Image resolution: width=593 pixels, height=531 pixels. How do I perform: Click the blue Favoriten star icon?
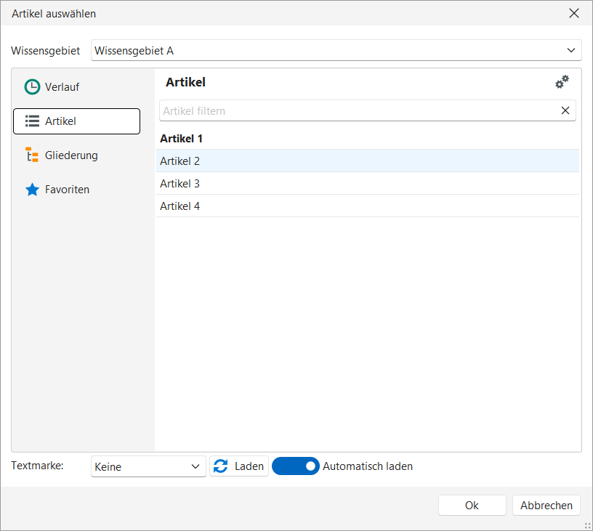pos(32,190)
